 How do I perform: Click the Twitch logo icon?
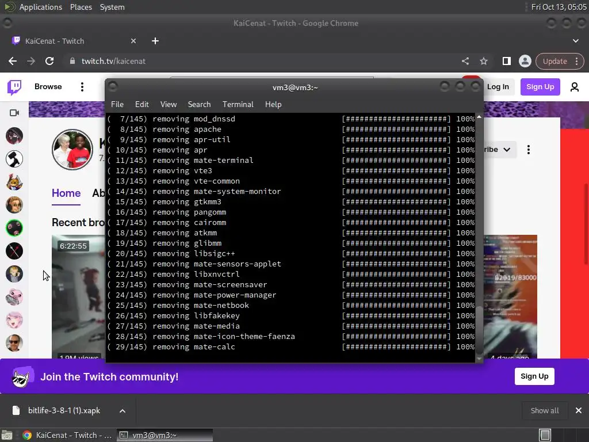point(14,87)
